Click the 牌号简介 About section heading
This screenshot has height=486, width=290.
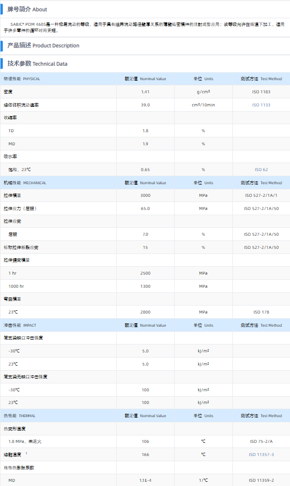[x=27, y=9]
